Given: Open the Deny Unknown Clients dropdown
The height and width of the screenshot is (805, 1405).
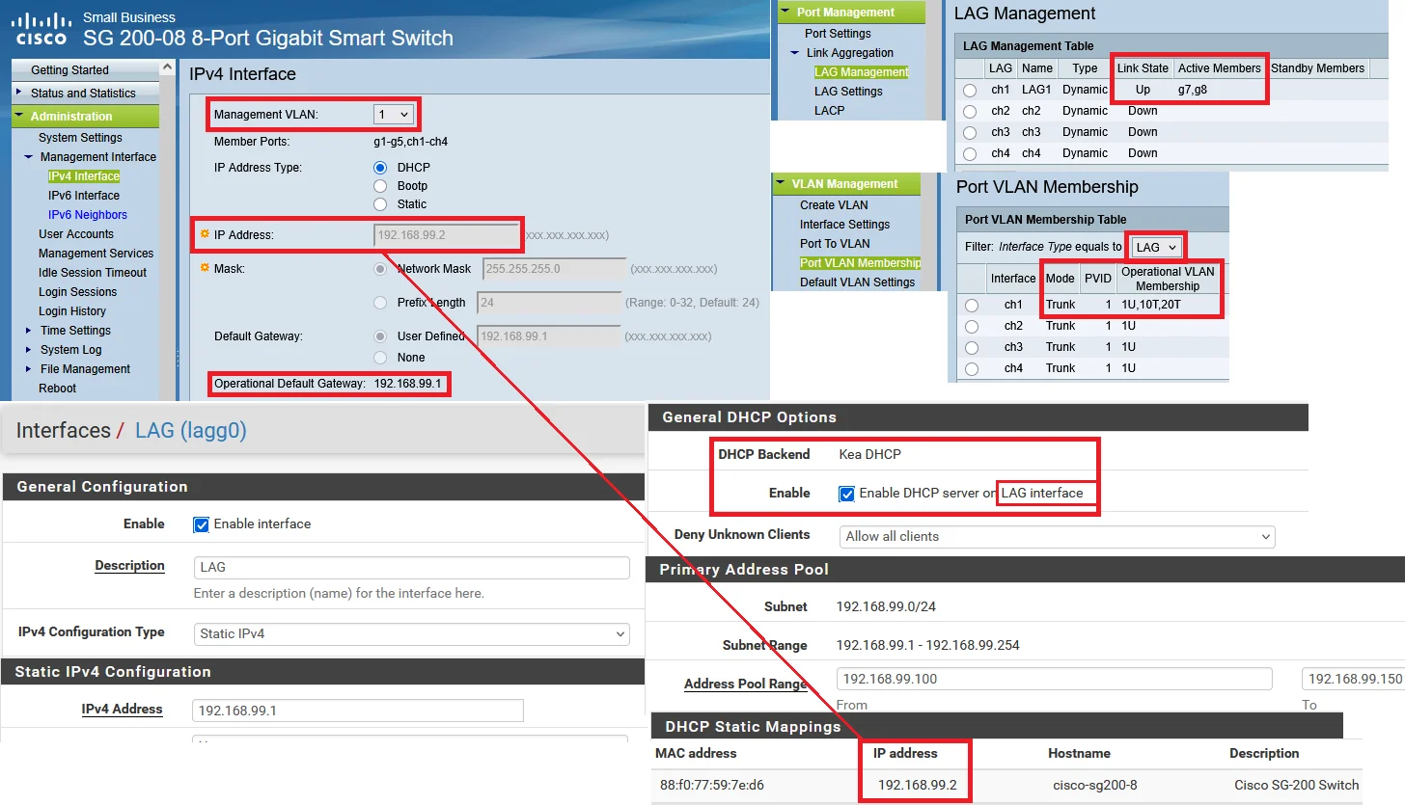Looking at the screenshot, I should [x=1058, y=536].
